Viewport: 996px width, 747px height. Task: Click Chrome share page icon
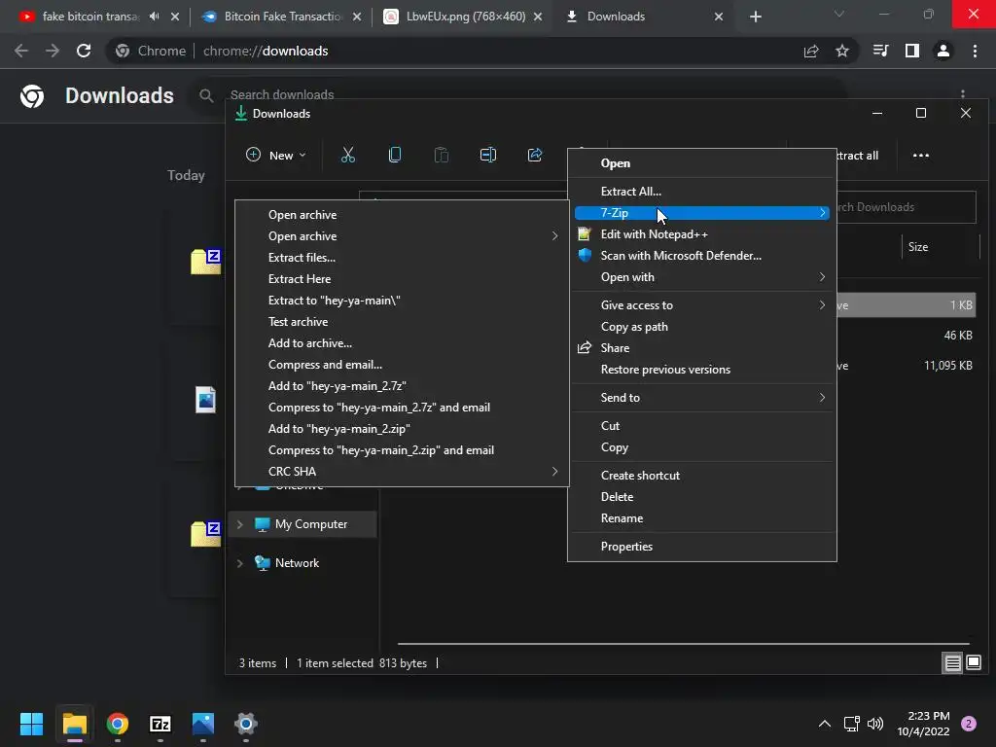tap(810, 51)
